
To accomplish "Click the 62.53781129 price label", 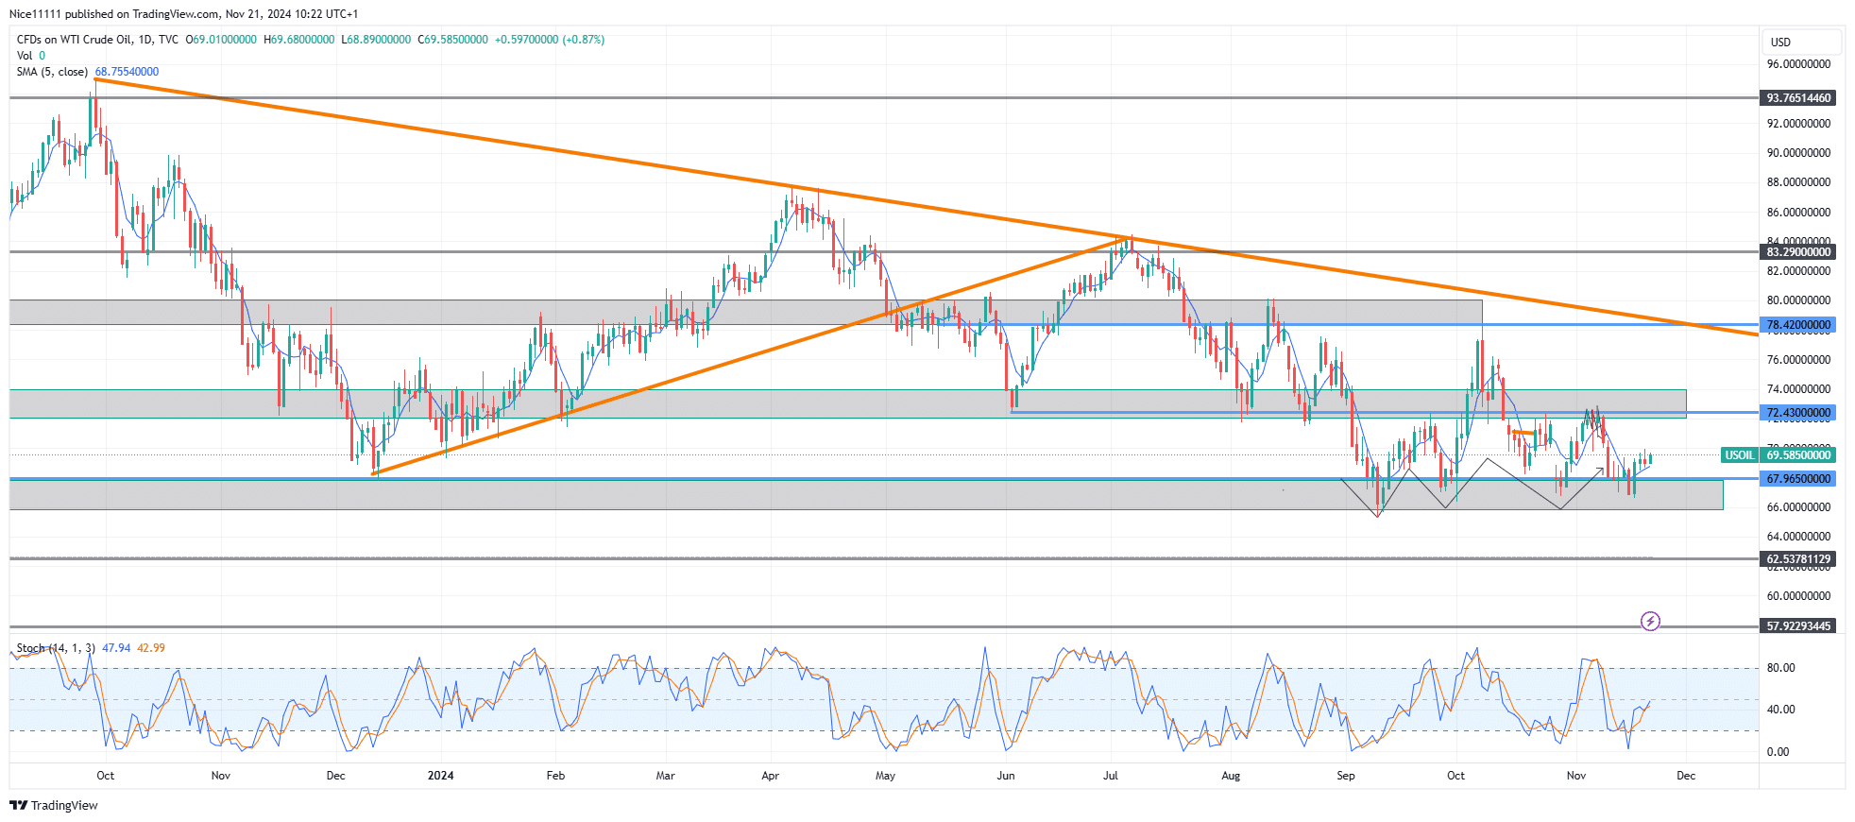I will tap(1798, 559).
